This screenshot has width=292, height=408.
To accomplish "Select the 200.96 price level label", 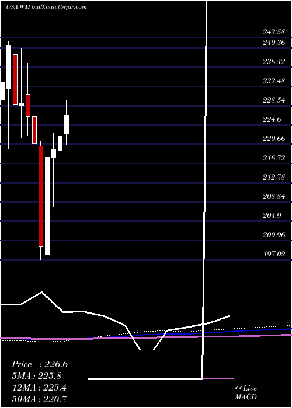I will click(x=274, y=235).
